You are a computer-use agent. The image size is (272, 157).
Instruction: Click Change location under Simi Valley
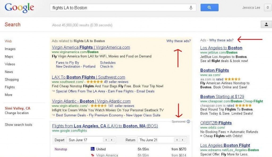click(x=16, y=113)
